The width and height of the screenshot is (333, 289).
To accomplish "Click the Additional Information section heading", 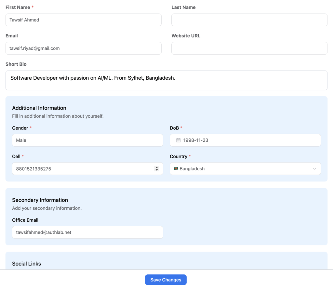I will 39,108.
